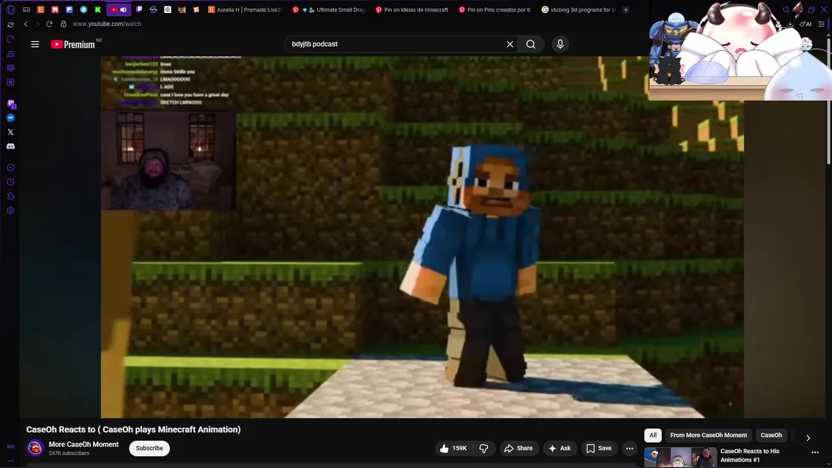832x468 pixels.
Task: Open the downloads icon in toolbar
Action: click(x=790, y=24)
